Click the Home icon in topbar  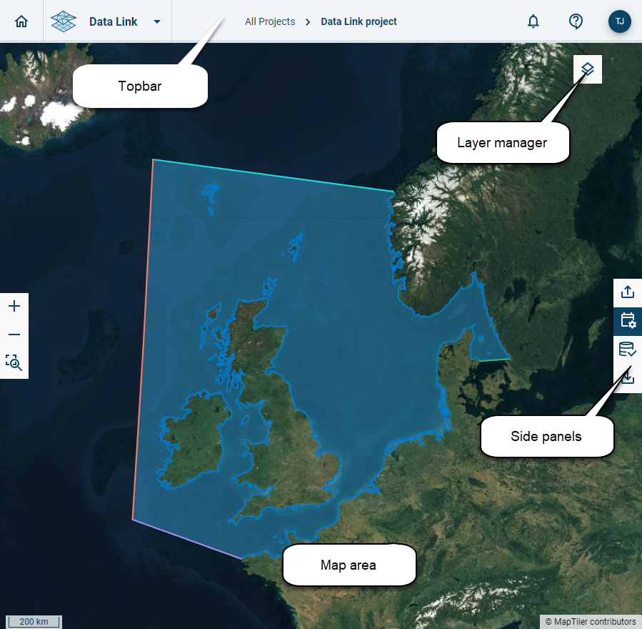click(21, 21)
